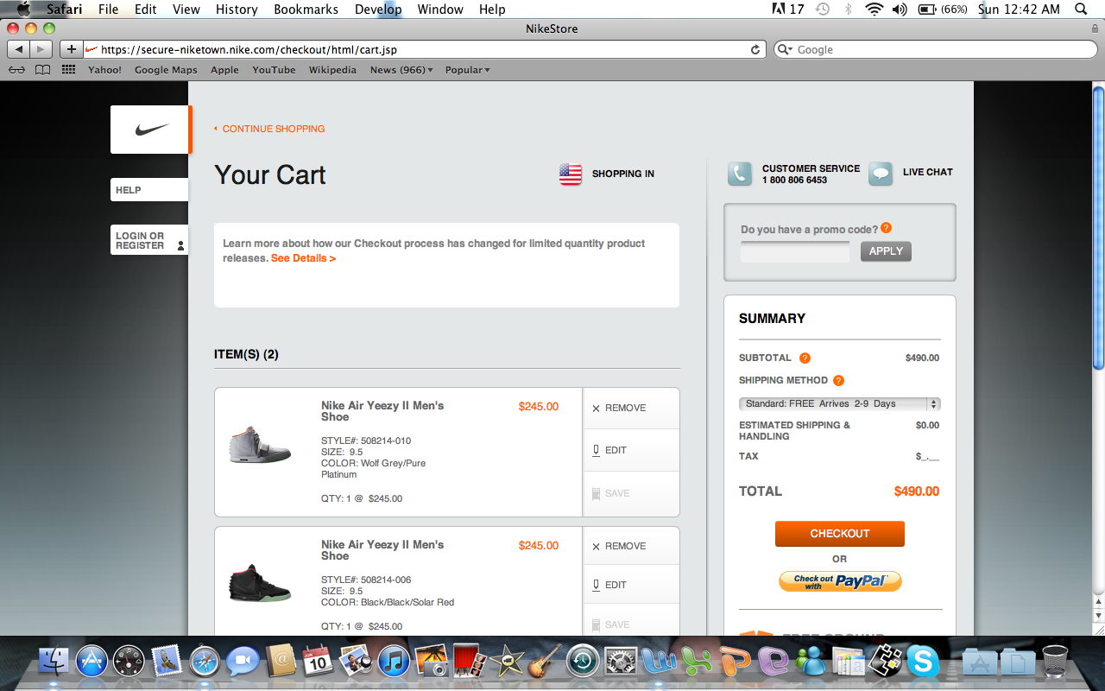Expand the Popular bookmarks folder
The height and width of the screenshot is (691, 1105).
[x=467, y=70]
